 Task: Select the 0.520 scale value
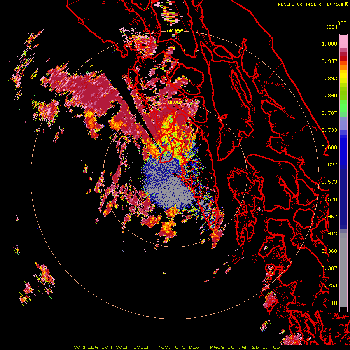(x=329, y=199)
